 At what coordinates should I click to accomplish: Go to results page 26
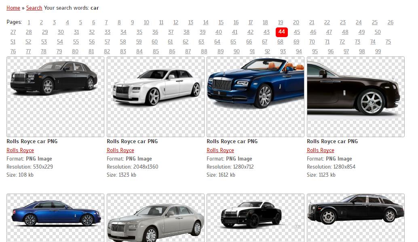tap(391, 22)
